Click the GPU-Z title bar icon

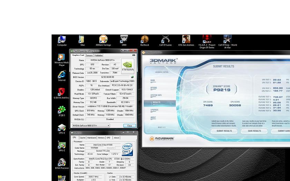click(x=72, y=51)
